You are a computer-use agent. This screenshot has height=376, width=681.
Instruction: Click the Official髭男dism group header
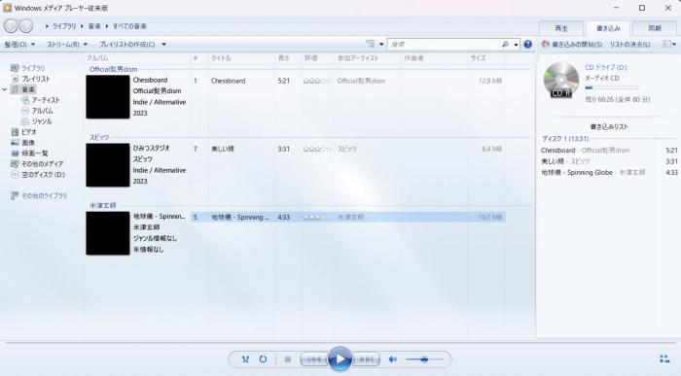tap(114, 69)
